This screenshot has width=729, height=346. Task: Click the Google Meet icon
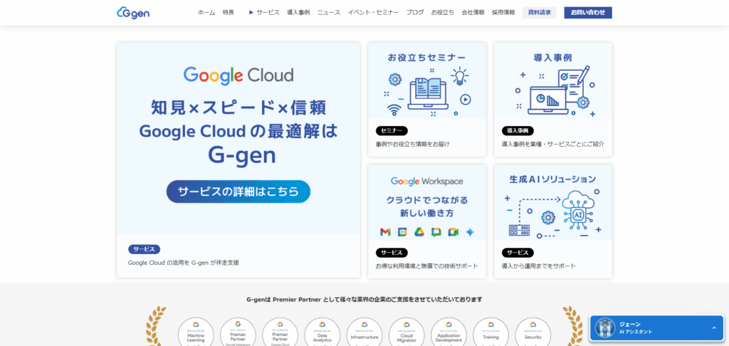pyautogui.click(x=453, y=232)
